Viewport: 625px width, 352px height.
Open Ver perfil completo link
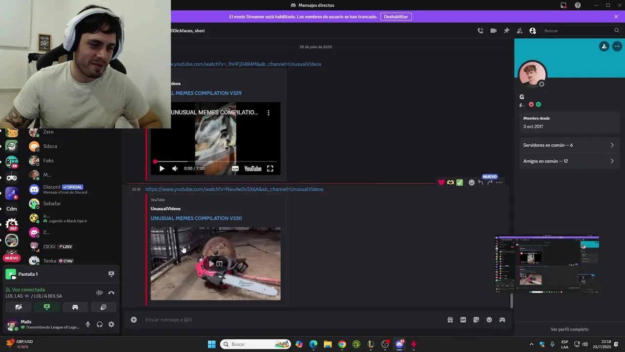569,330
